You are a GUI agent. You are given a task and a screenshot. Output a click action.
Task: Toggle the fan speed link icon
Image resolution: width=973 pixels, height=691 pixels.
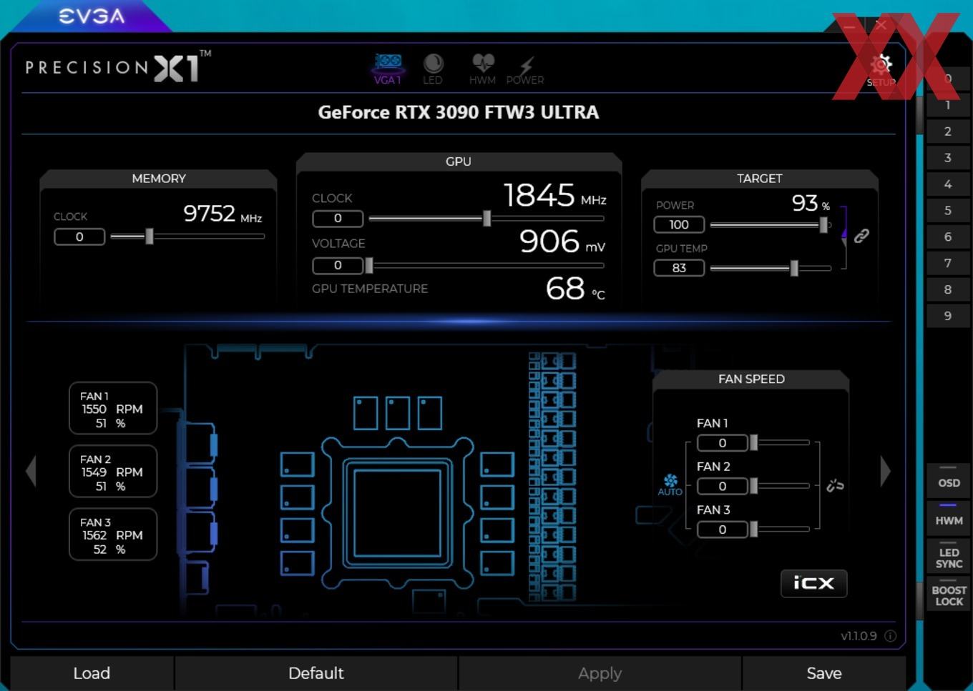[x=835, y=486]
